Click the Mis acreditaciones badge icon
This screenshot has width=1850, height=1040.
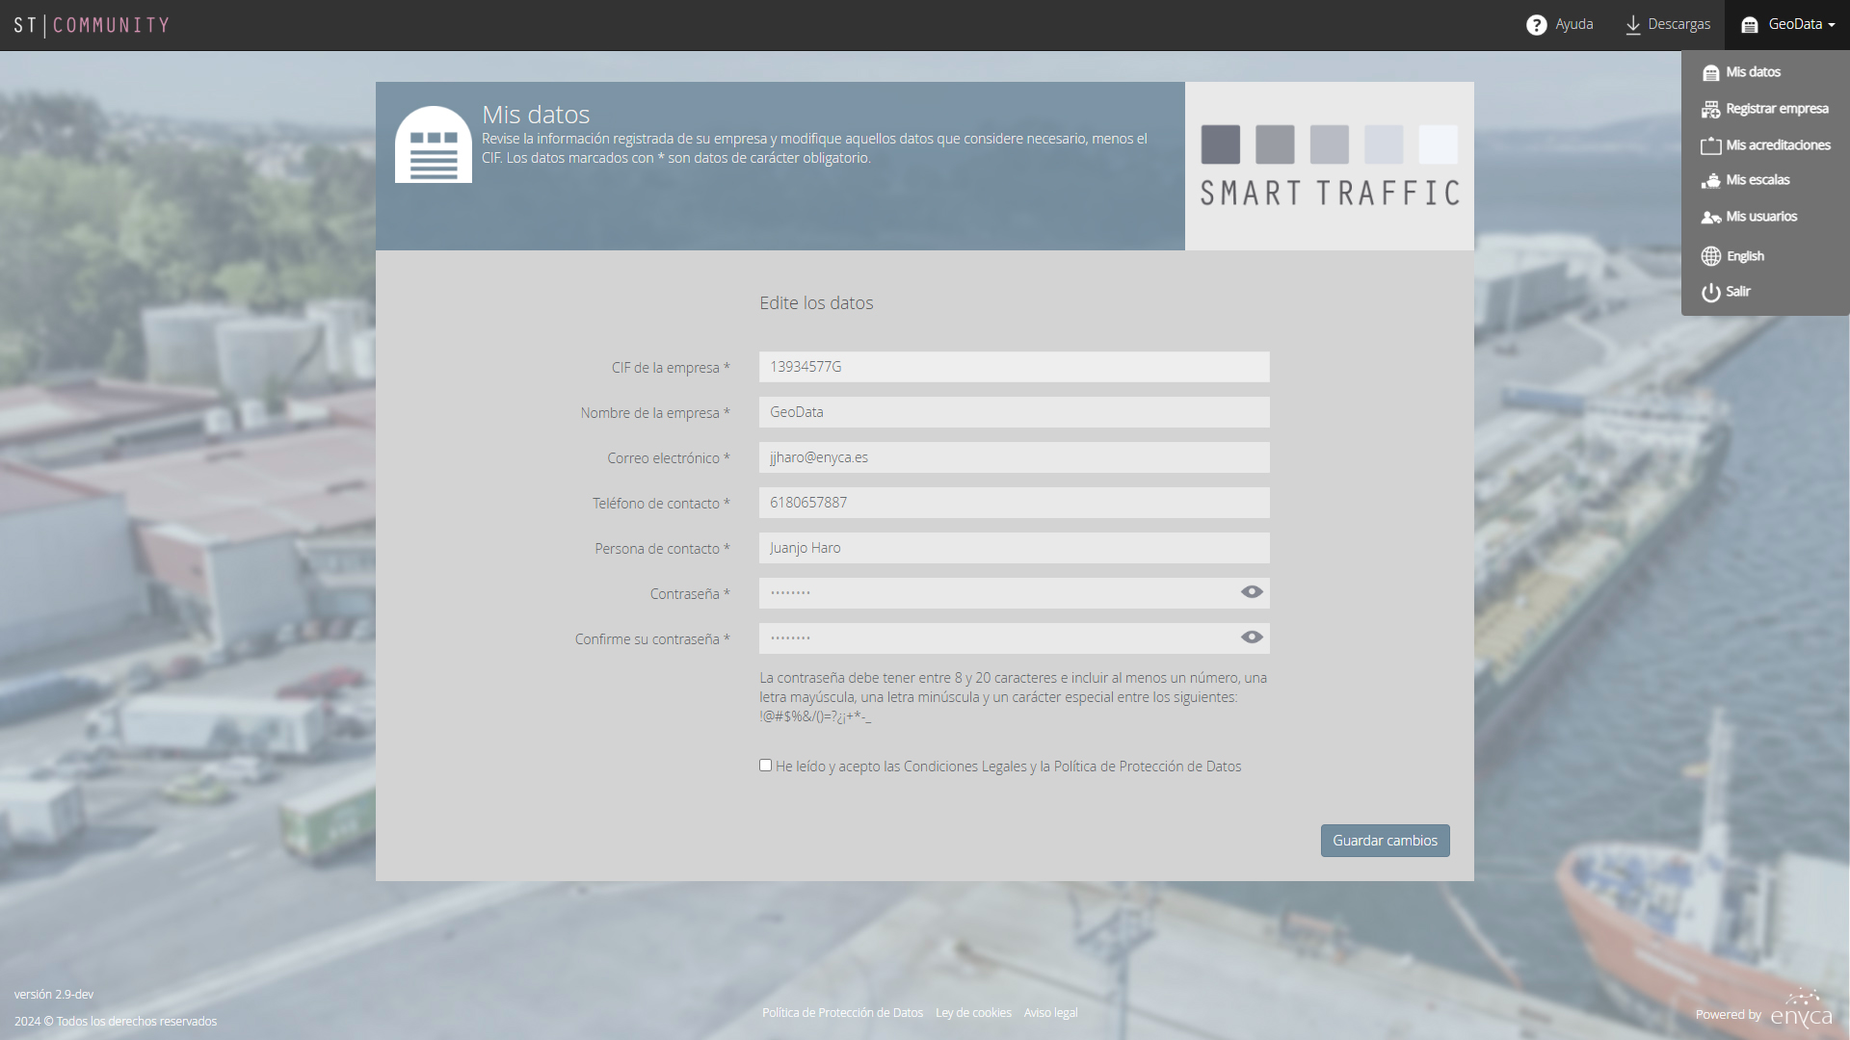pyautogui.click(x=1711, y=145)
